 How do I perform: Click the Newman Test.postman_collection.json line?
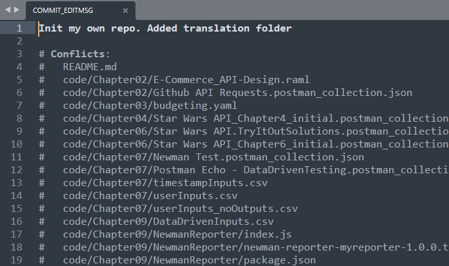coord(213,157)
